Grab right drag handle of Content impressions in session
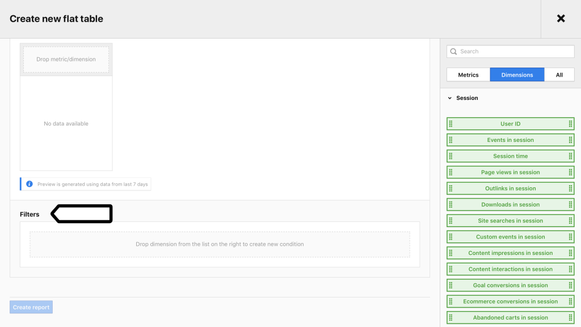This screenshot has width=581, height=327. 570,253
